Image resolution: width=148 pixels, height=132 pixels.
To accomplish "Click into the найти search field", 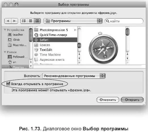I will pos(124,21).
